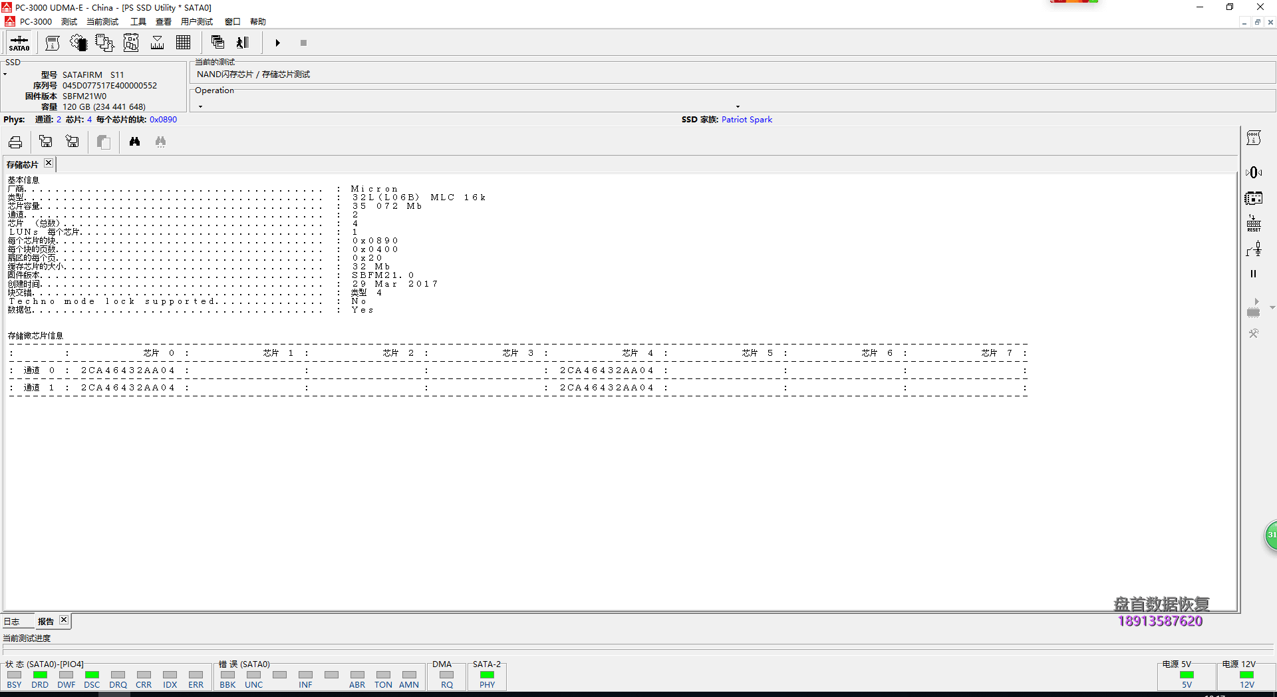The width and height of the screenshot is (1277, 697).
Task: Open the 工具 menu
Action: tap(138, 22)
